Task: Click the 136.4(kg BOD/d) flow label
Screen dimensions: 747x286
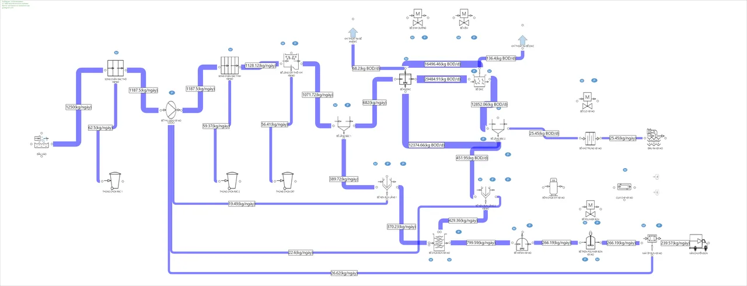Action: [x=501, y=58]
